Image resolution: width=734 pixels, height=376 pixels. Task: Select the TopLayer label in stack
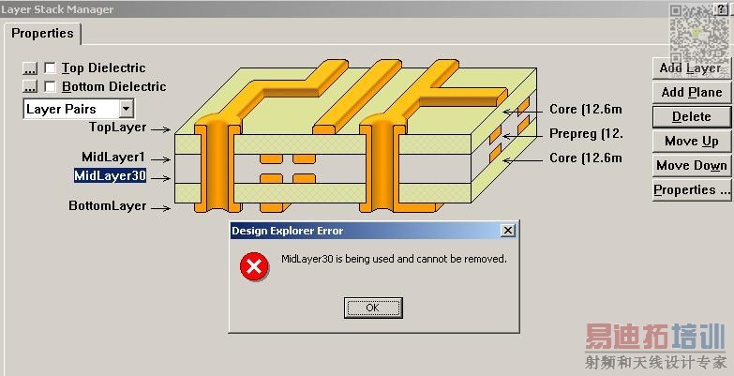tap(117, 128)
